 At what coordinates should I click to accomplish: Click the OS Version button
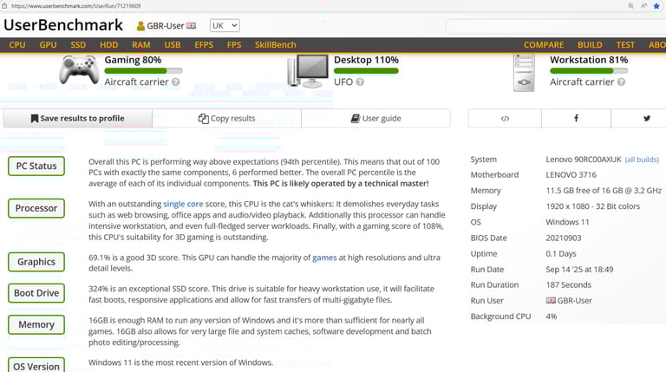coord(36,366)
